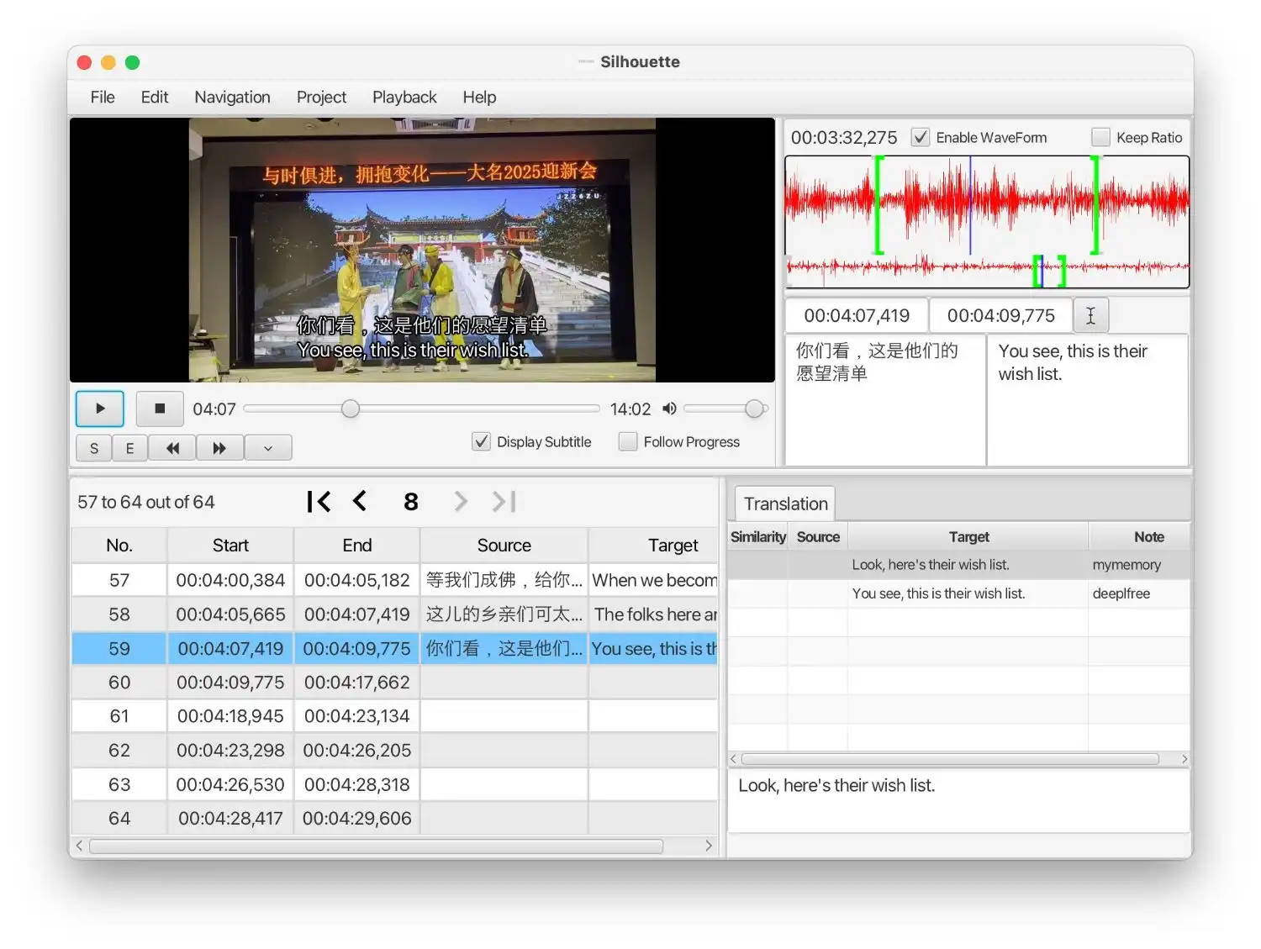The height and width of the screenshot is (949, 1261).
Task: Click the Play button
Action: (x=100, y=409)
